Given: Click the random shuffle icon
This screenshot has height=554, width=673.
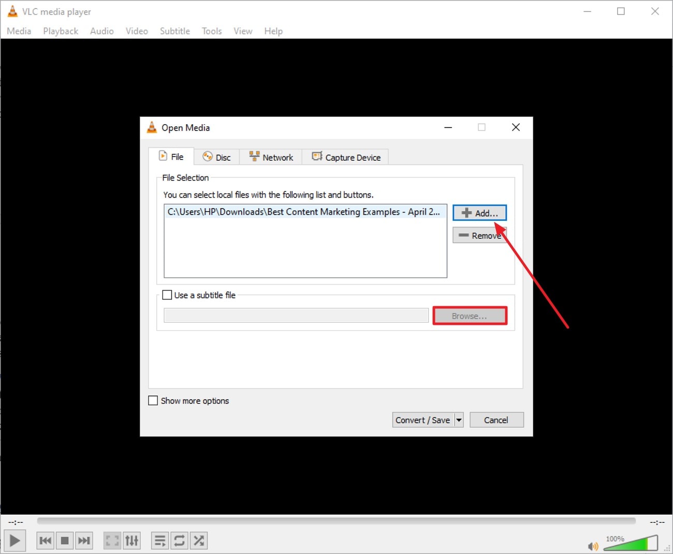Looking at the screenshot, I should [199, 540].
